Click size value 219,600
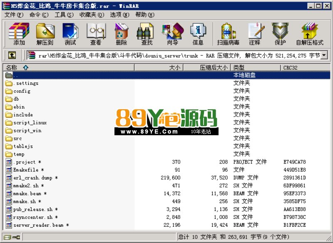Screen dimensions: 333x243 (x=171, y=178)
